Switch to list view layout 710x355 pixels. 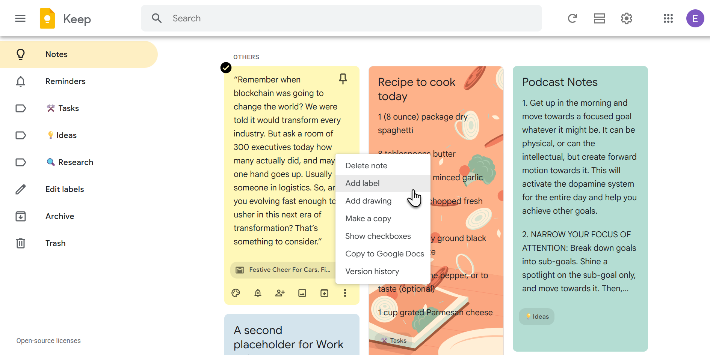coord(599,18)
